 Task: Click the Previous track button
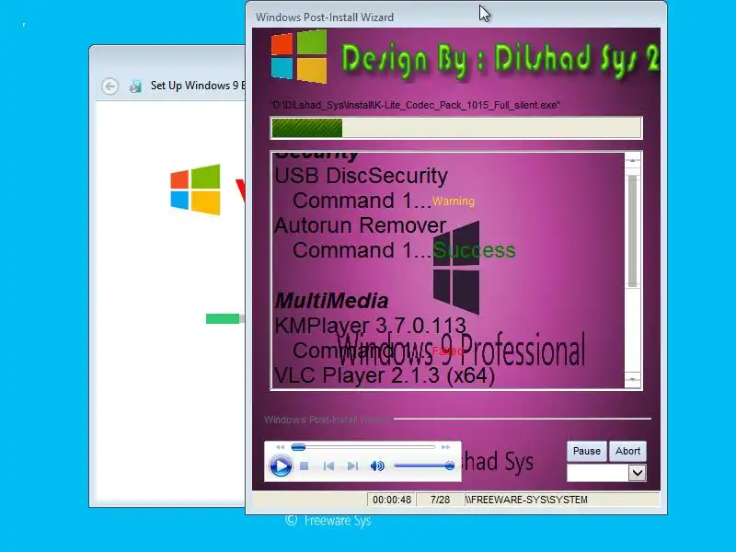click(x=328, y=466)
